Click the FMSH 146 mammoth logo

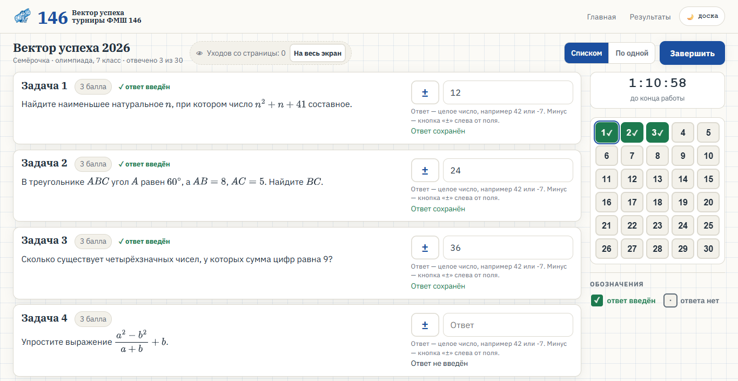[x=22, y=17]
